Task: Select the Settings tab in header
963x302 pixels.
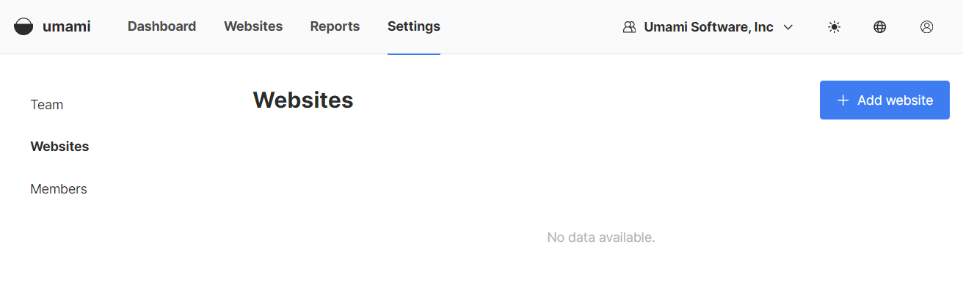Action: [414, 26]
